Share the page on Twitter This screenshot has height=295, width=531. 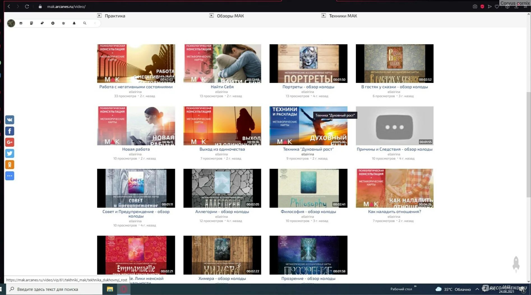[10, 153]
